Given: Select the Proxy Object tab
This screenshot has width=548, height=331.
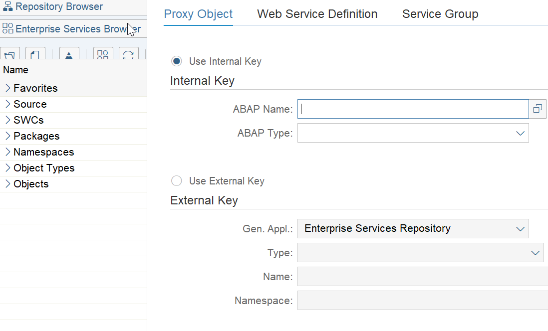Looking at the screenshot, I should coord(198,14).
